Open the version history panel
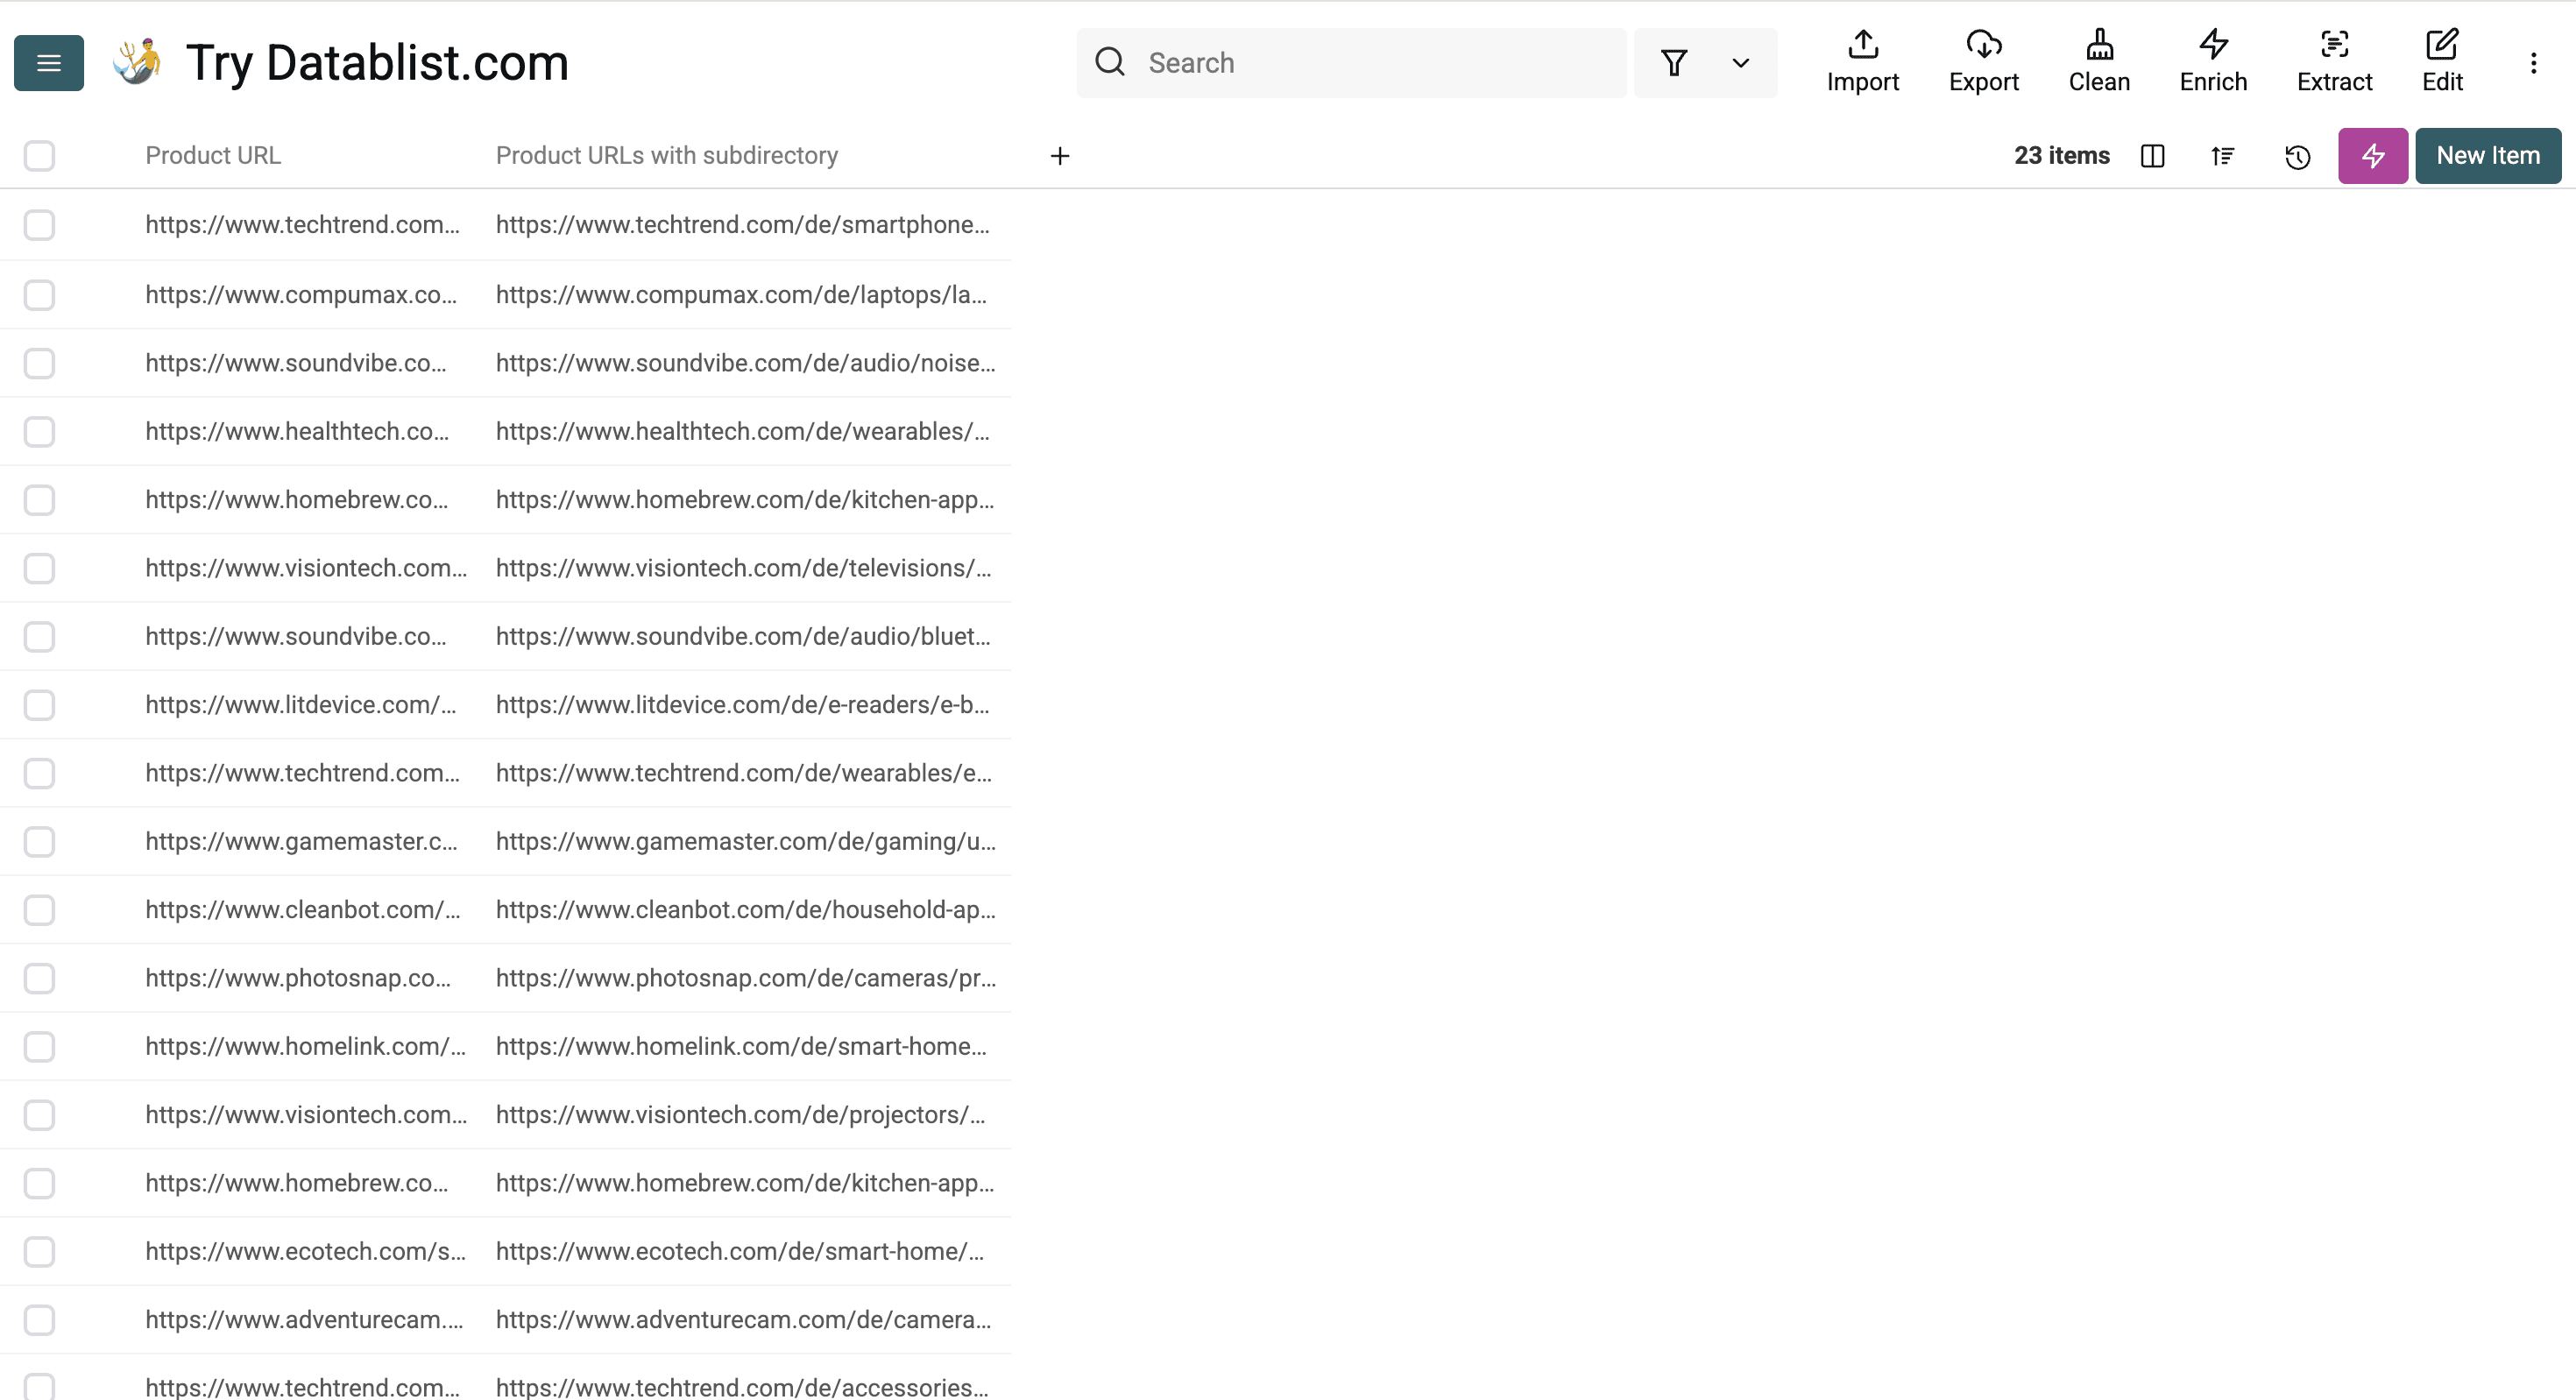Viewport: 2576px width, 1400px height. click(x=2297, y=156)
